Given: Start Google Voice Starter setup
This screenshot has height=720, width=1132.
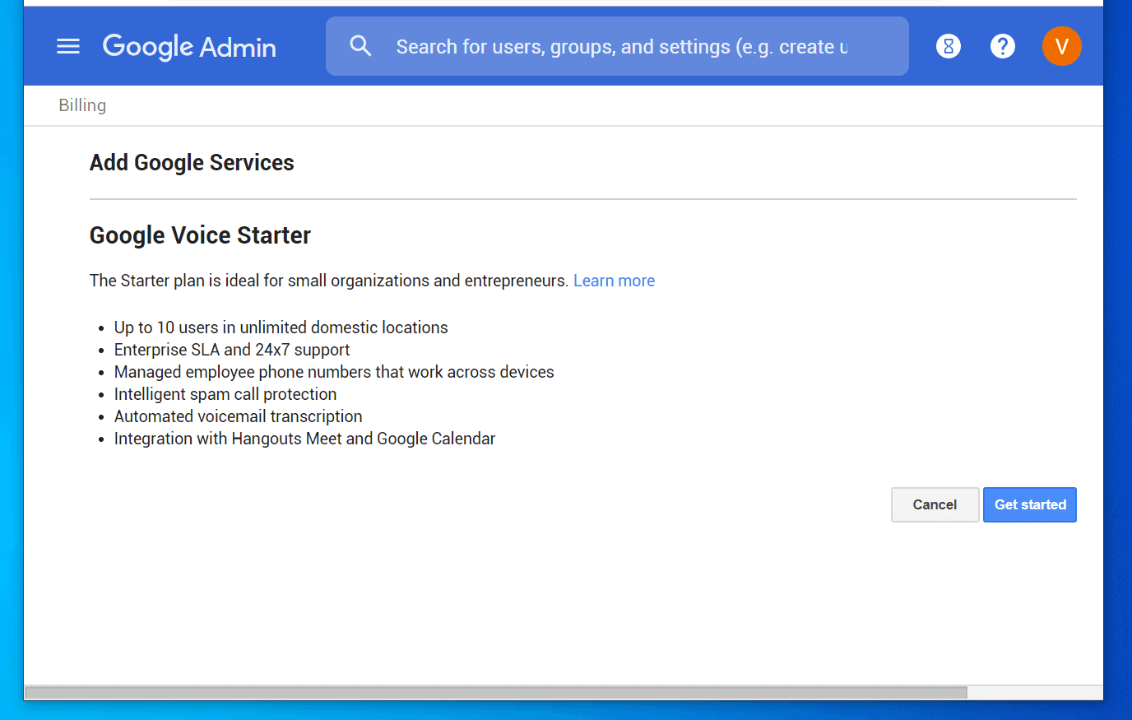Looking at the screenshot, I should pyautogui.click(x=1029, y=504).
